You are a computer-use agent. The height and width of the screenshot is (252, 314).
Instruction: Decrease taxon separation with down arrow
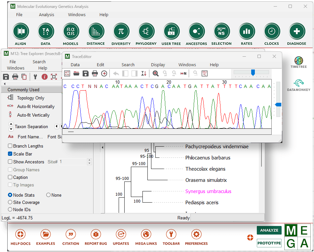[x=11, y=129]
